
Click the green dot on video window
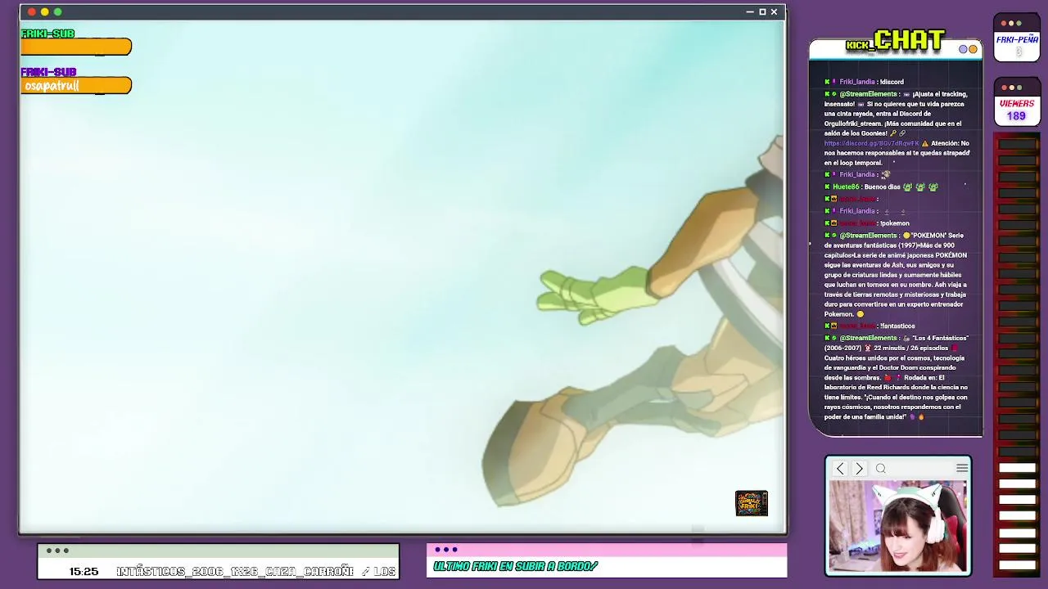(57, 11)
